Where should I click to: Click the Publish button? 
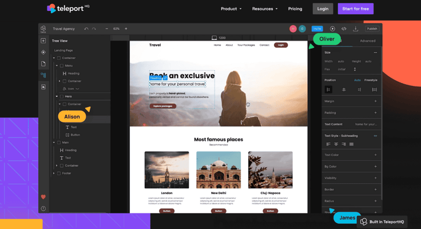(372, 29)
